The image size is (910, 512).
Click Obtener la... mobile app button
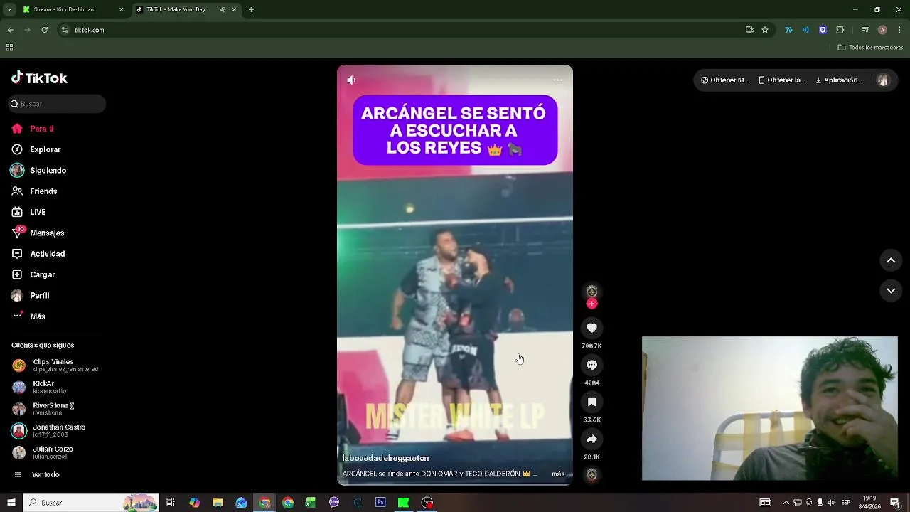pos(781,80)
